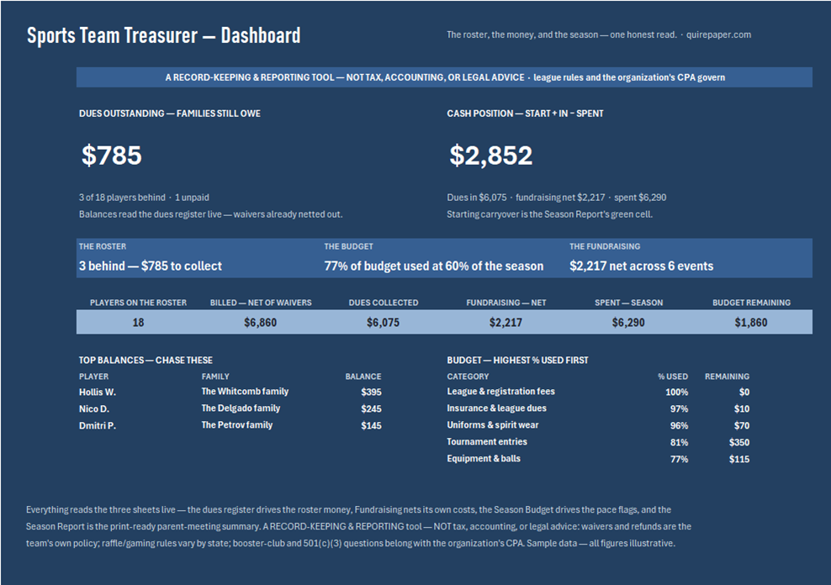Click the $350 remaining value

point(739,443)
